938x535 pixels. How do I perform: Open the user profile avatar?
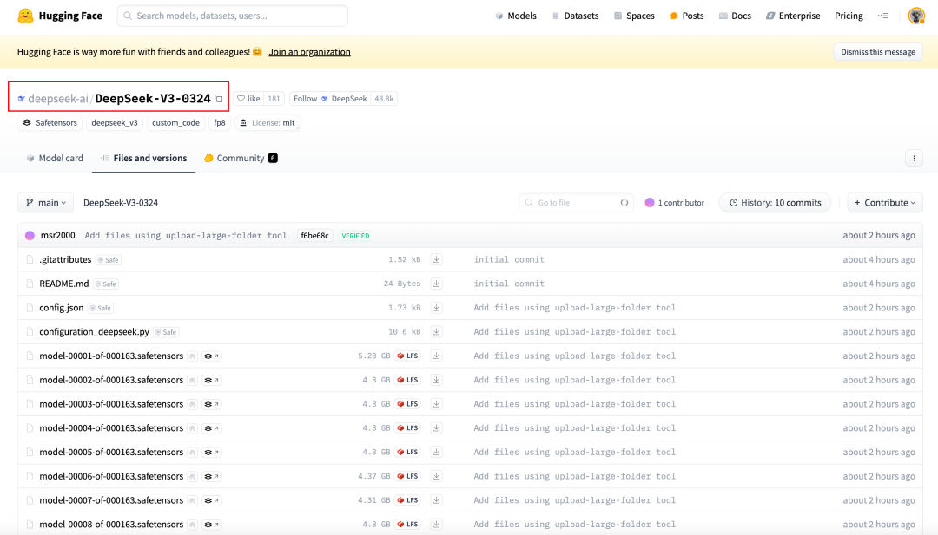click(916, 16)
